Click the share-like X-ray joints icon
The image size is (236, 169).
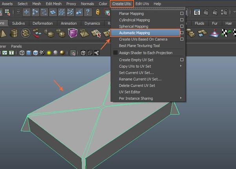[97, 53]
